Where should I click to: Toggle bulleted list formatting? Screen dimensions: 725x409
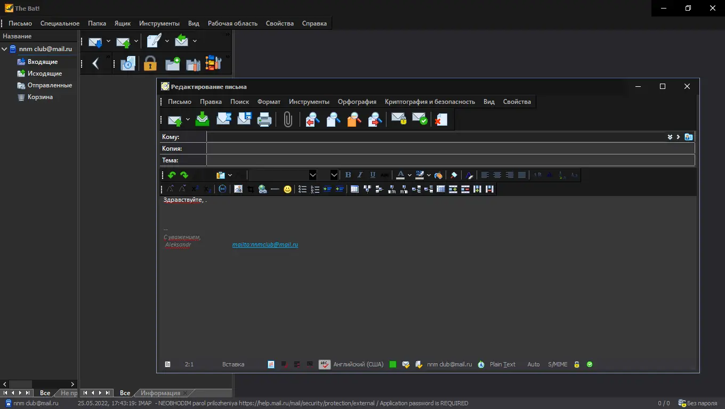click(302, 189)
